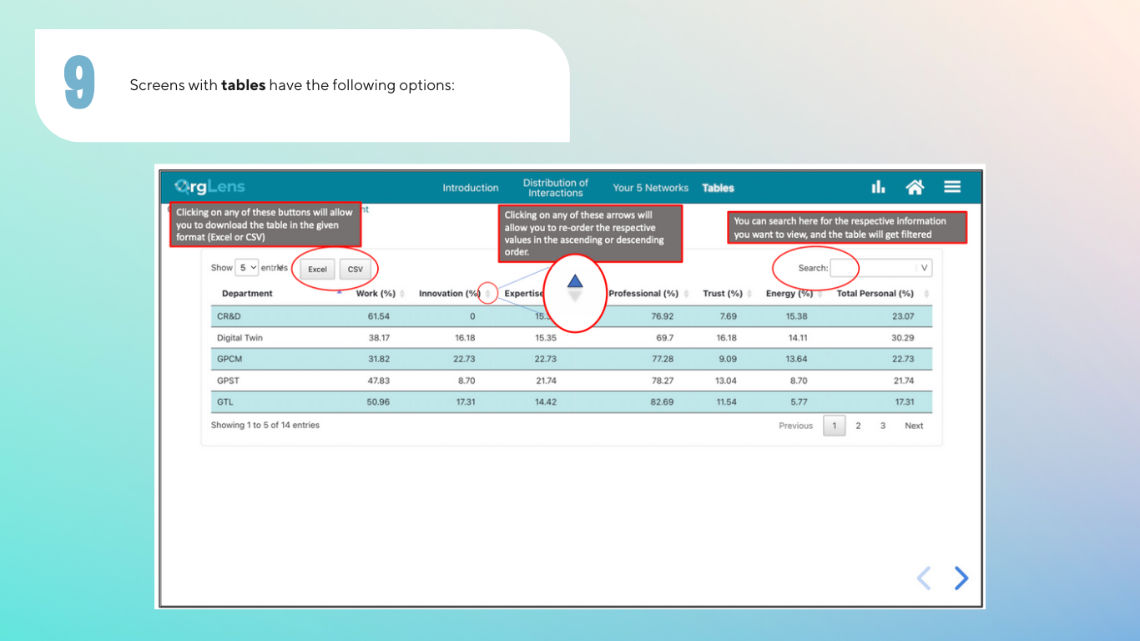Go to the Home icon

(915, 187)
